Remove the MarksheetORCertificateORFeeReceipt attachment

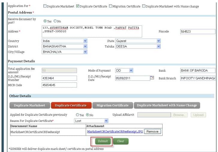pyautogui.click(x=153, y=131)
